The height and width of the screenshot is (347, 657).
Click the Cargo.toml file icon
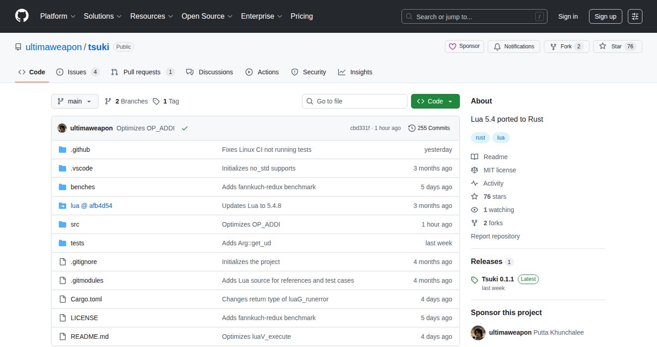pyautogui.click(x=63, y=299)
